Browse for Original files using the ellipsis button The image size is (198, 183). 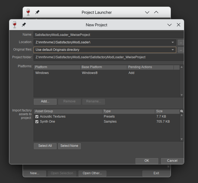[x=181, y=50]
